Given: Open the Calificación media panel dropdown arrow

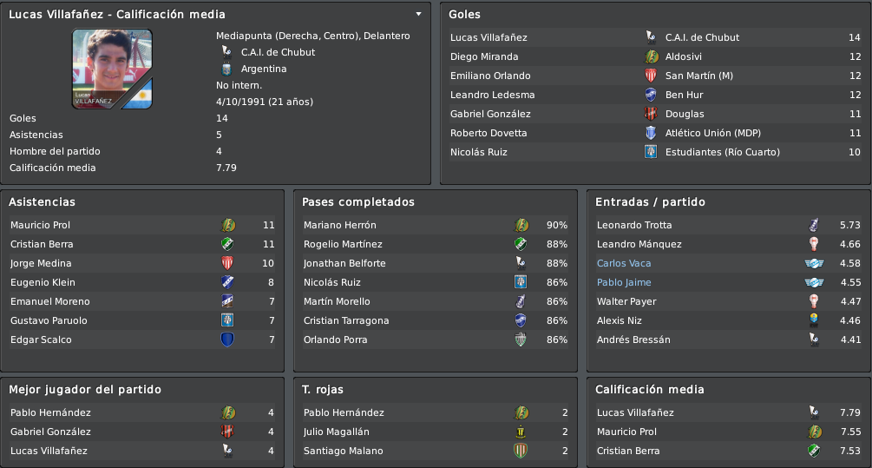Looking at the screenshot, I should click(x=419, y=14).
